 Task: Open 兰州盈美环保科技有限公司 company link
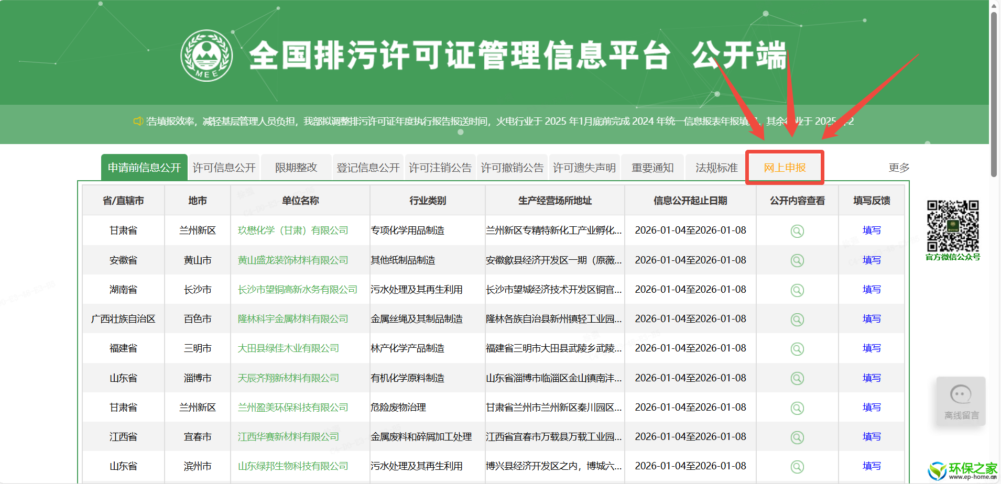(x=292, y=408)
